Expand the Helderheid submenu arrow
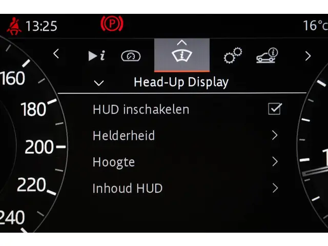The image size is (328, 246). pyautogui.click(x=275, y=135)
